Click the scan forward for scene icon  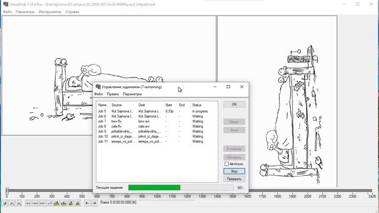[x=78, y=204]
